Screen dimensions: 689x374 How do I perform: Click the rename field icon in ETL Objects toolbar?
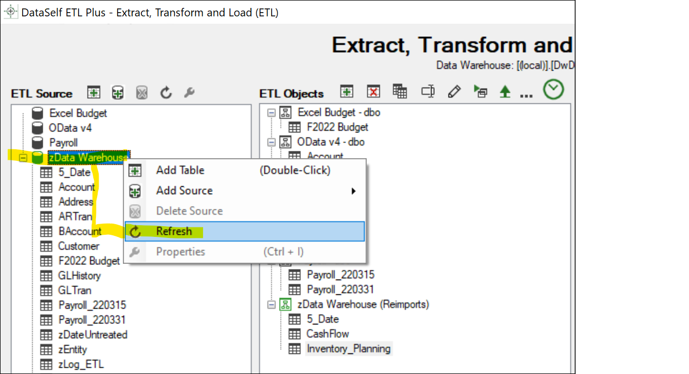click(427, 91)
